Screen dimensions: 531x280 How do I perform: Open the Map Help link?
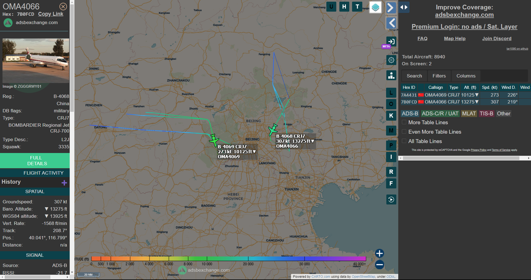click(x=455, y=38)
